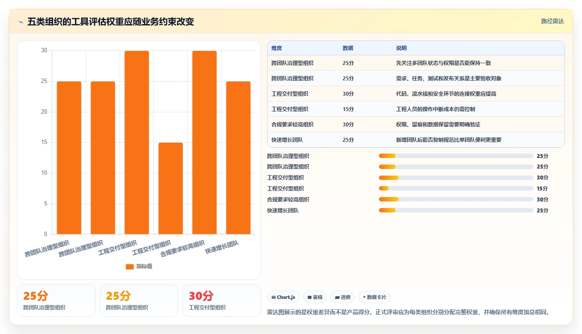Select the 数据卡片 chip

click(375, 297)
